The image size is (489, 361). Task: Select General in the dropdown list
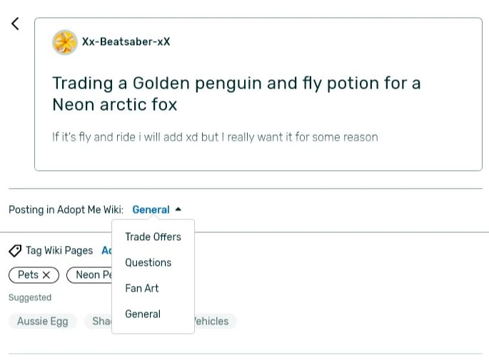tap(142, 314)
